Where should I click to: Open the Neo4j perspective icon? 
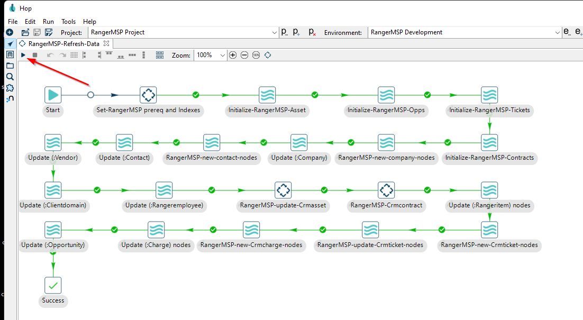[10, 99]
